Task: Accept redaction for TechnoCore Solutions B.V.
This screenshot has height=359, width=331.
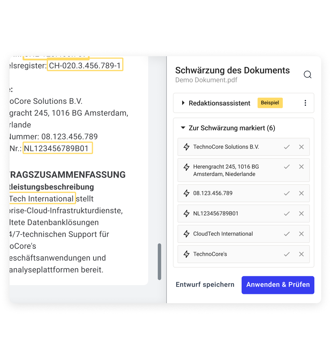Action: coord(287,147)
